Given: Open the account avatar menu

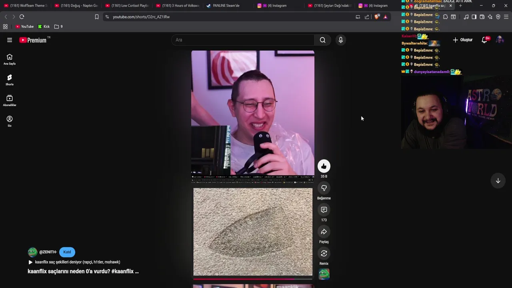Looking at the screenshot, I should (x=500, y=40).
